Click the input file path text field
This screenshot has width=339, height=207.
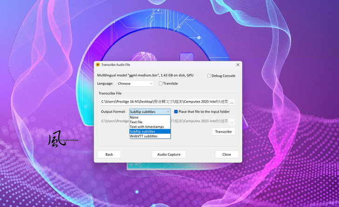point(164,102)
